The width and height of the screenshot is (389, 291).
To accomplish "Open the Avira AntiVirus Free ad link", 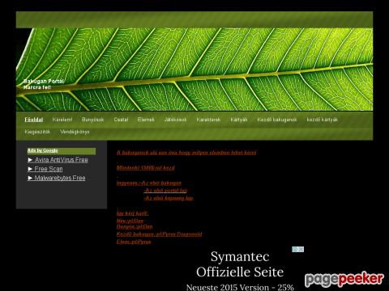I will click(62, 160).
